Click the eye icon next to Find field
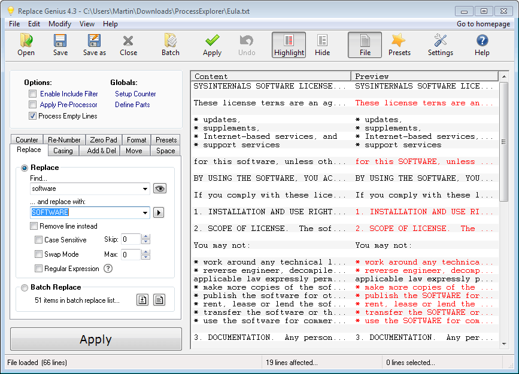 click(160, 188)
